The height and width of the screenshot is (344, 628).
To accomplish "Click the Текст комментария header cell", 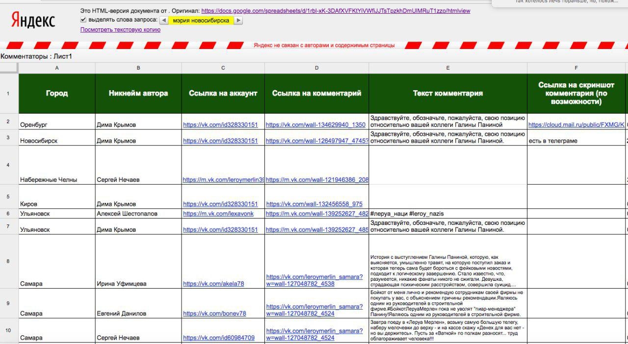I will pos(448,94).
